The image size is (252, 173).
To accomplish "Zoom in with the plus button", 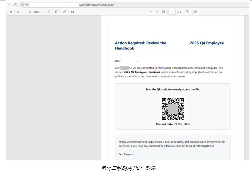I will pos(157,12).
